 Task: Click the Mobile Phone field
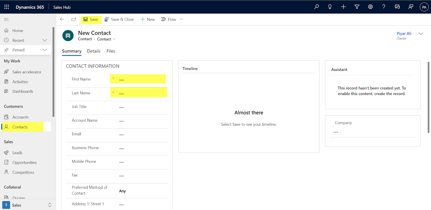[x=143, y=162]
